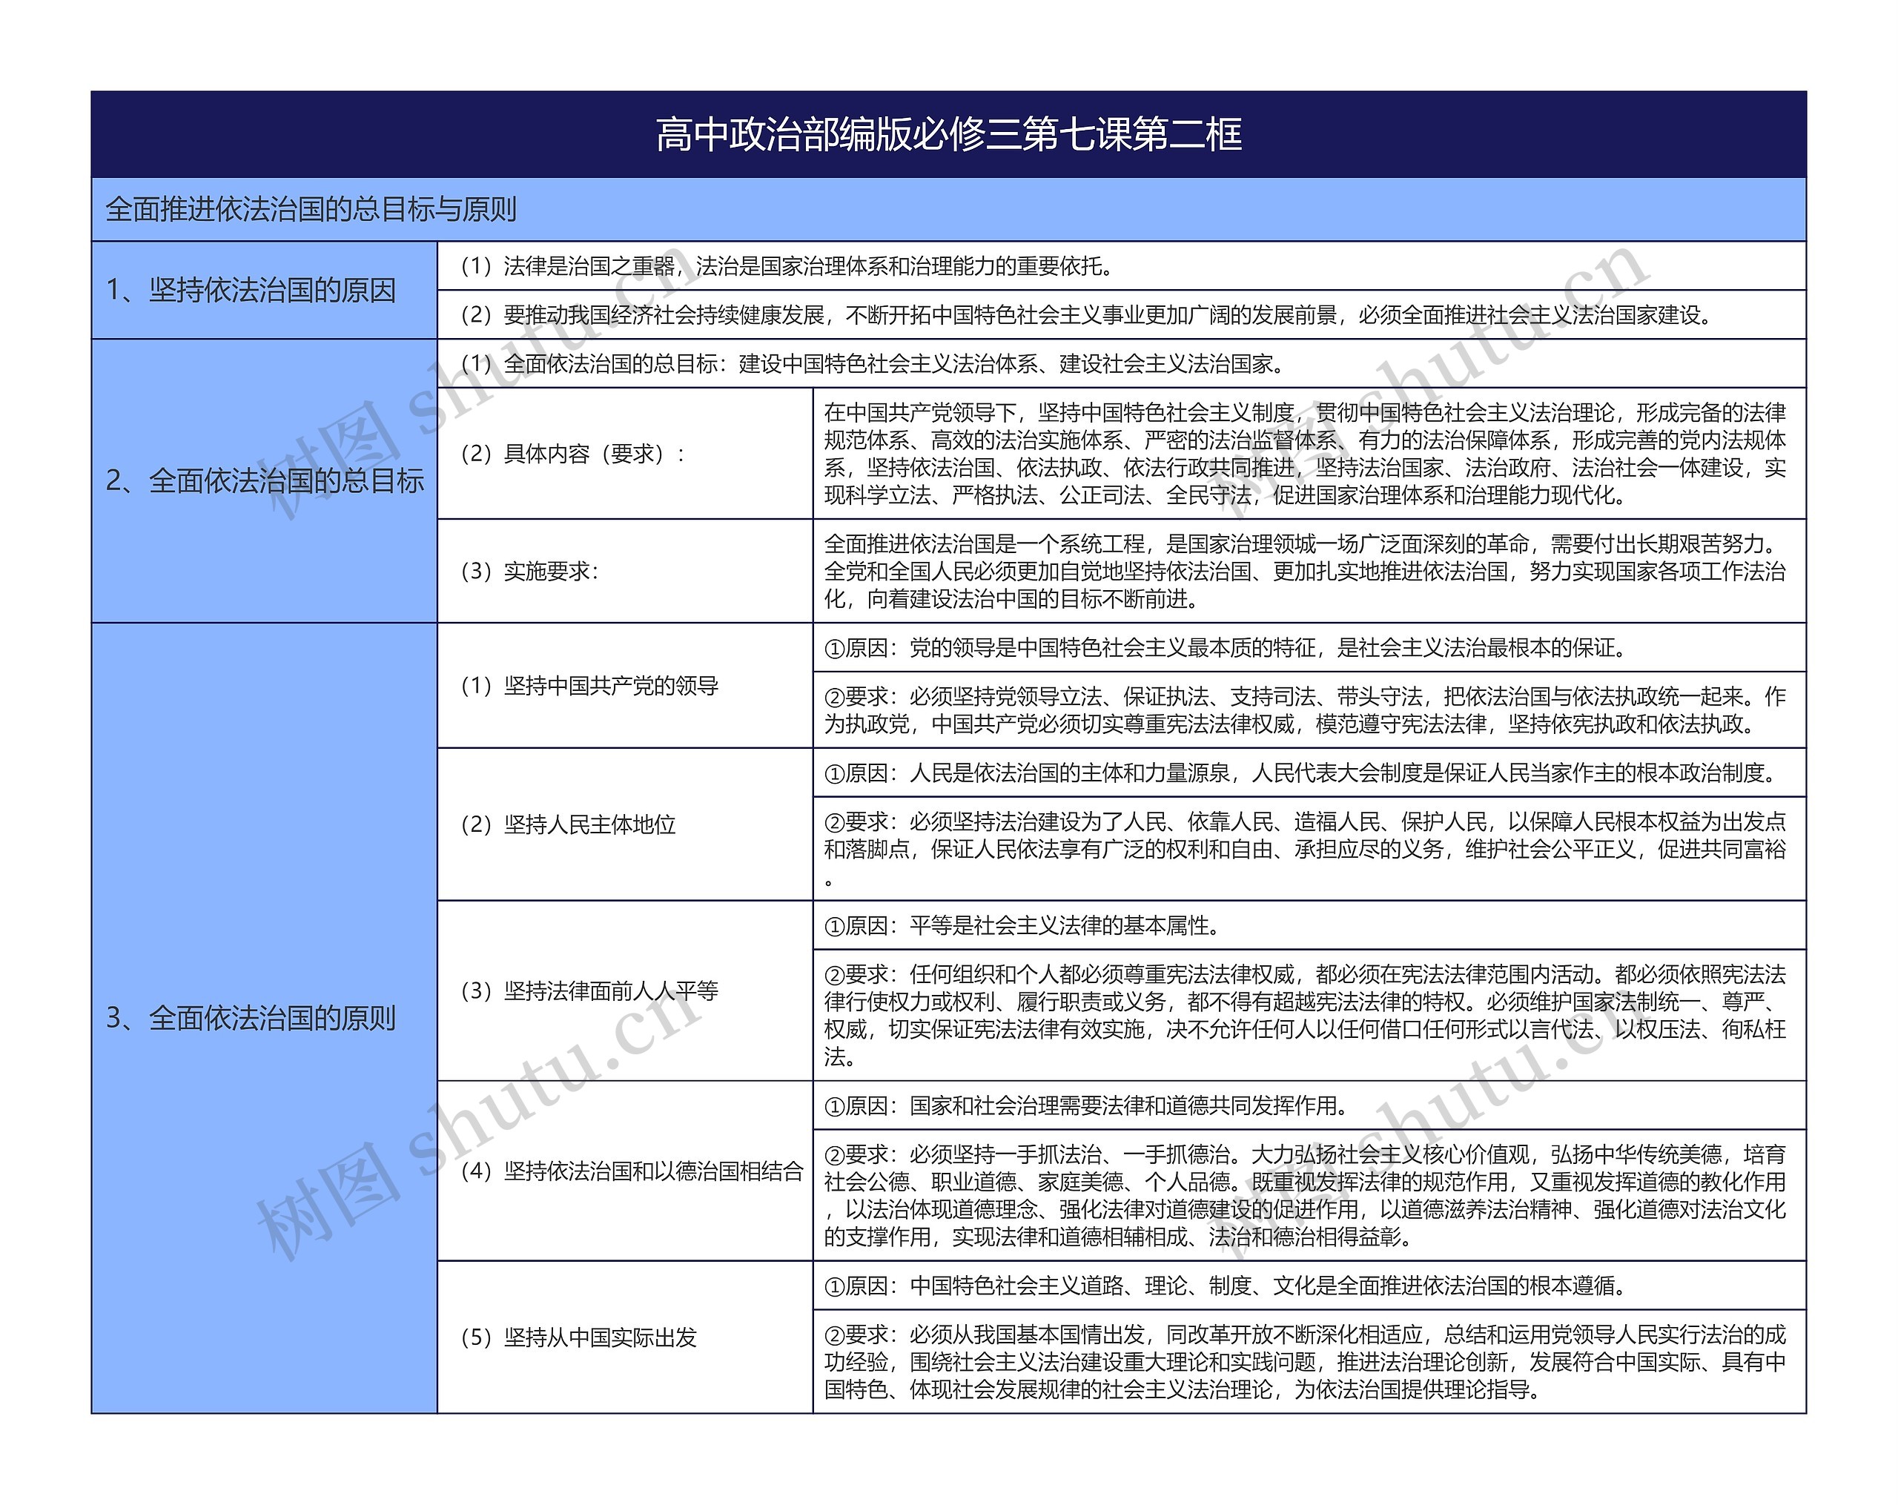Click cell (2) 具体内容（要求）
1898x1505 pixels.
(573, 454)
